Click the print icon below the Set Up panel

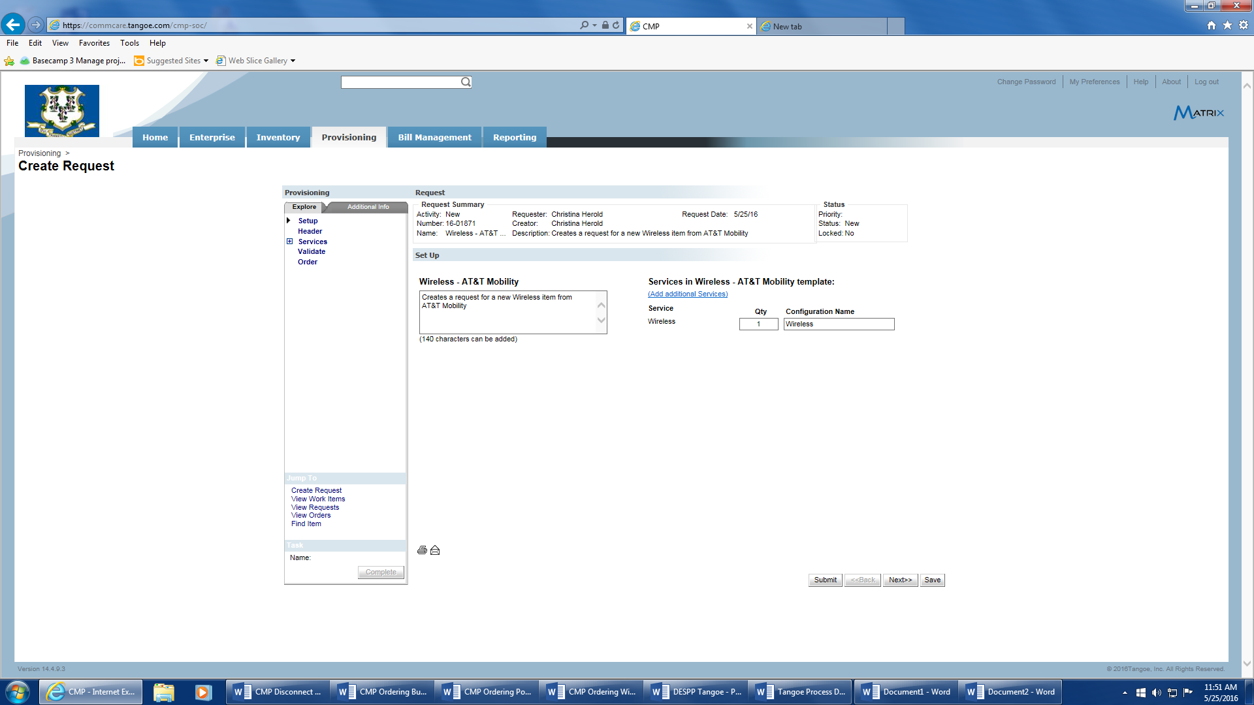422,550
